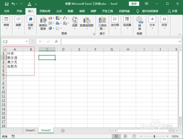Switch to Page Layout (页面布局) tab
This screenshot has height=139, width=183.
pos(45,11)
